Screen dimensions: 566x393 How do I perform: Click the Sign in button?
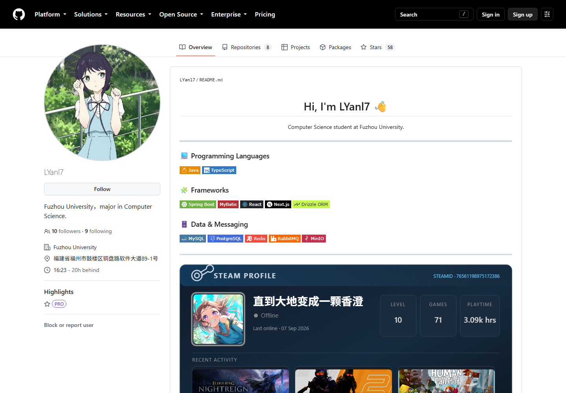(x=491, y=15)
